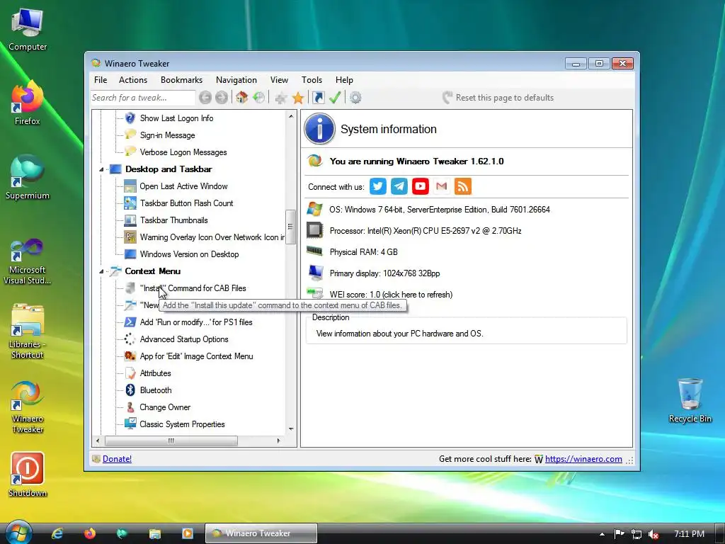Click the Bluetooth icon in the tree

coord(130,390)
